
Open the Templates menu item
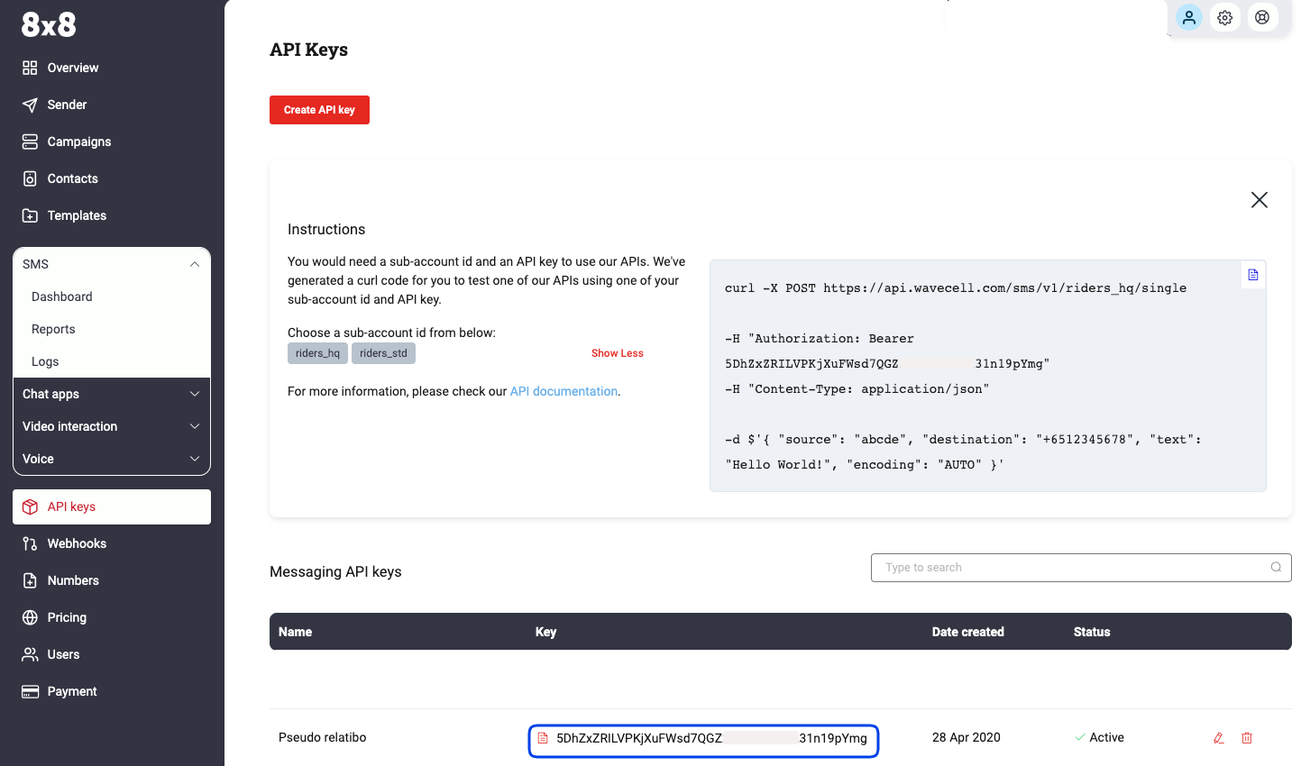point(76,215)
